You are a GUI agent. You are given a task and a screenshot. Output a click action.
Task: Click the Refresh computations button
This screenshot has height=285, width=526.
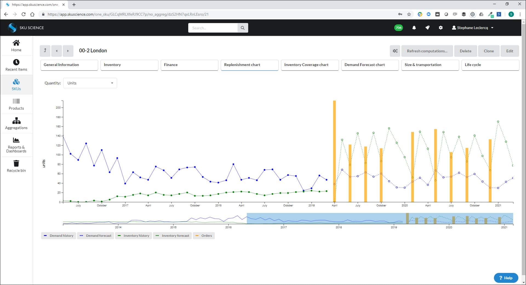(427, 51)
